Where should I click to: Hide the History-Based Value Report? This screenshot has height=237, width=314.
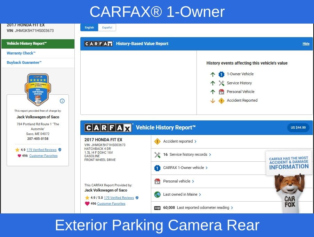point(306,44)
